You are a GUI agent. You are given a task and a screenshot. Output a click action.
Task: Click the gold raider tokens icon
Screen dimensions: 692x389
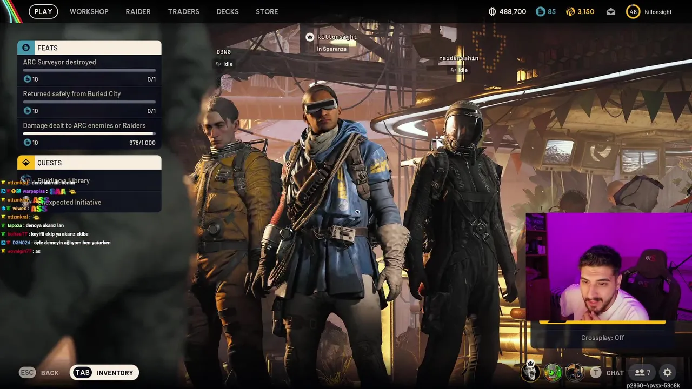tap(570, 11)
